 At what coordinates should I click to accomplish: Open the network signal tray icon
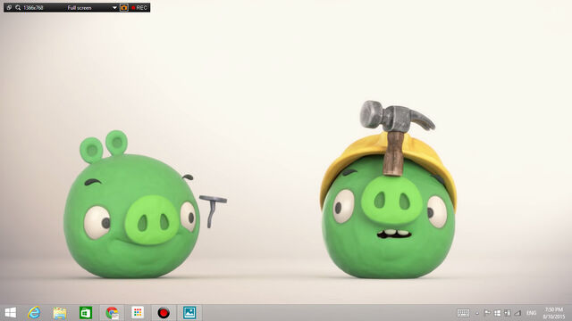click(517, 313)
